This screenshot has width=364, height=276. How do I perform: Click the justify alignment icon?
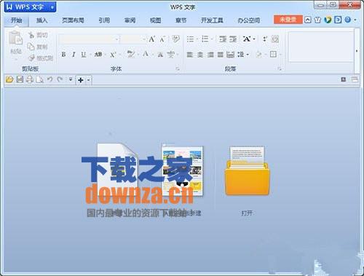click(x=220, y=55)
